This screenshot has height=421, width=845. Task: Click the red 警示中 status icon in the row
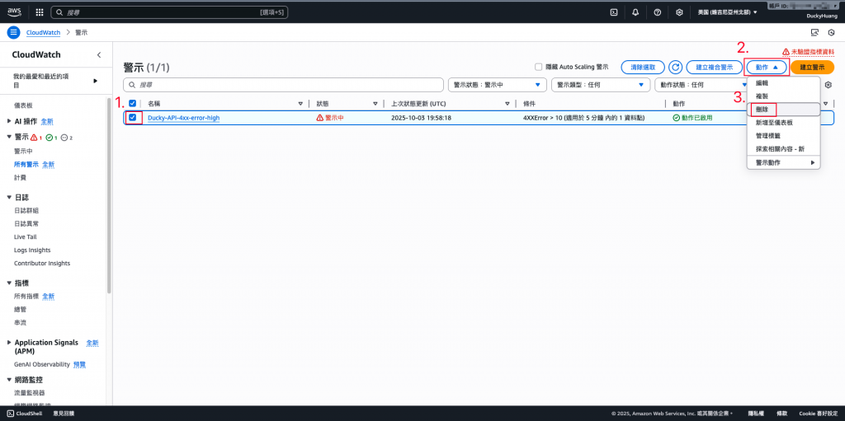319,118
